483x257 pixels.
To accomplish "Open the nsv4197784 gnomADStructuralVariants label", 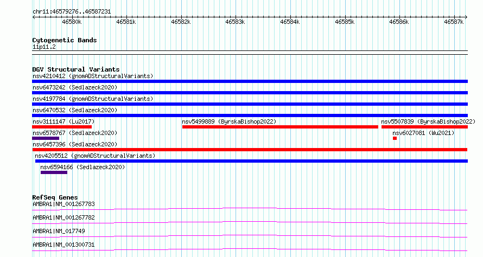I will pyautogui.click(x=93, y=99).
